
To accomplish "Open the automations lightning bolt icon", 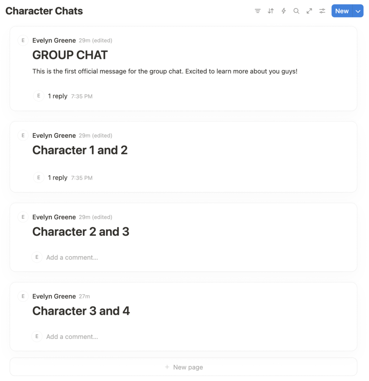I will click(283, 11).
